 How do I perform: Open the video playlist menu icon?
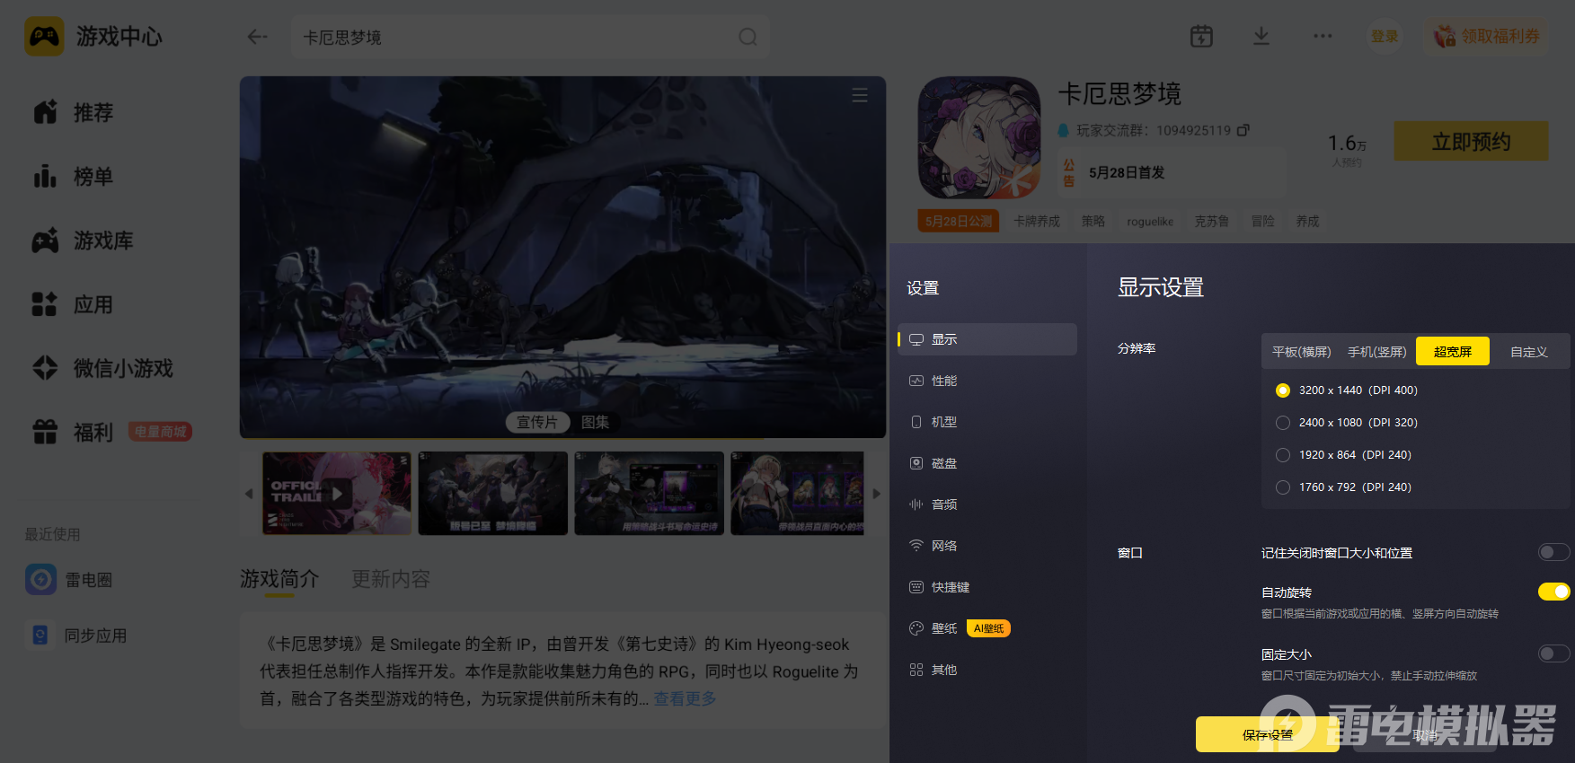[860, 95]
